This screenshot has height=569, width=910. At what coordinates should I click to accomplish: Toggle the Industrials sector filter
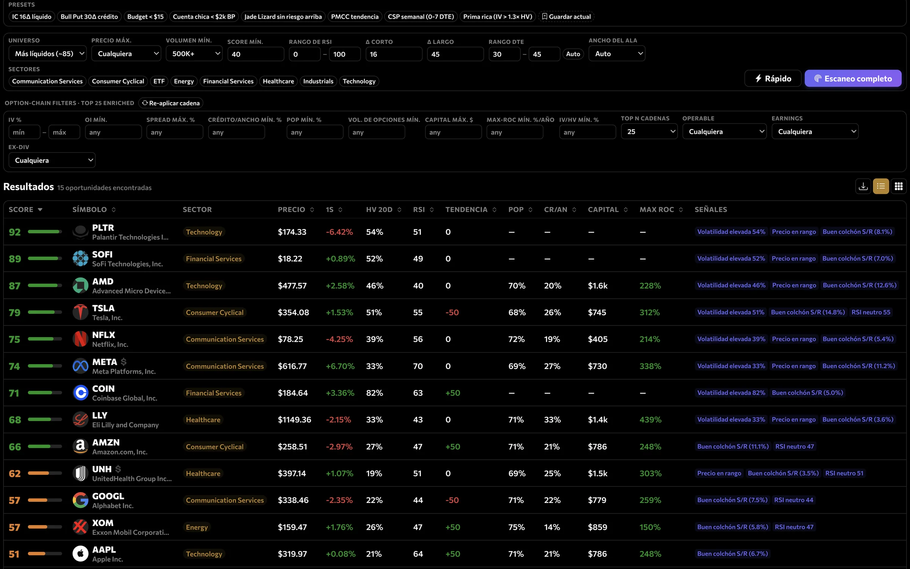point(318,81)
